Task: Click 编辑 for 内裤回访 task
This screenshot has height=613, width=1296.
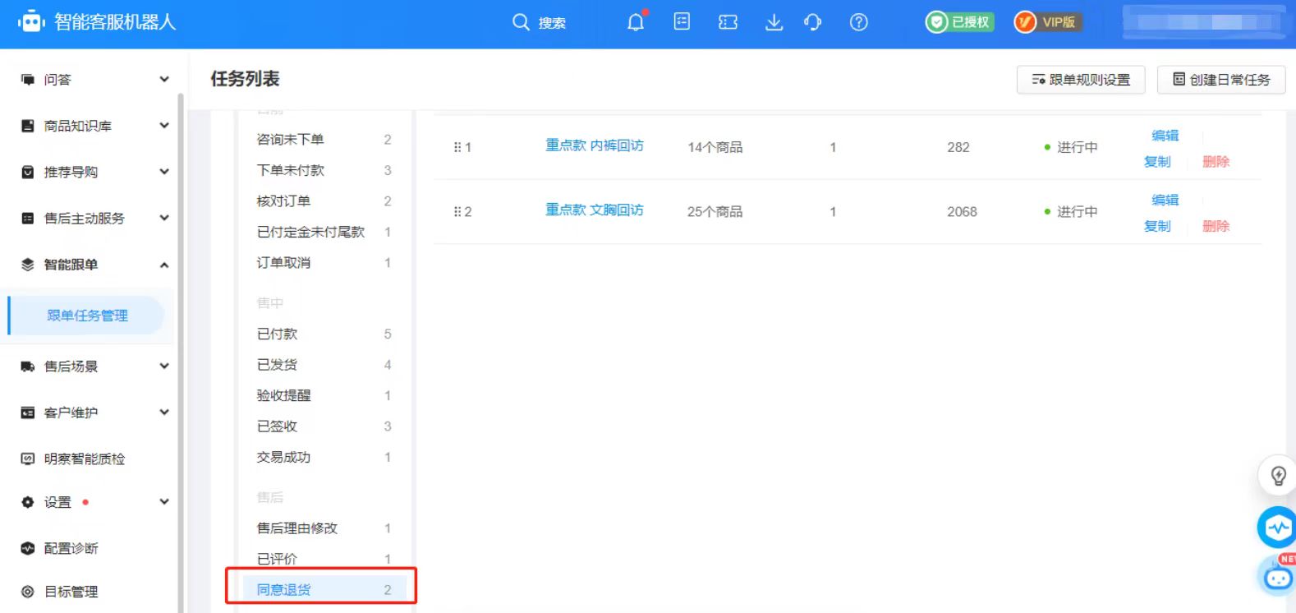Action: coord(1165,136)
